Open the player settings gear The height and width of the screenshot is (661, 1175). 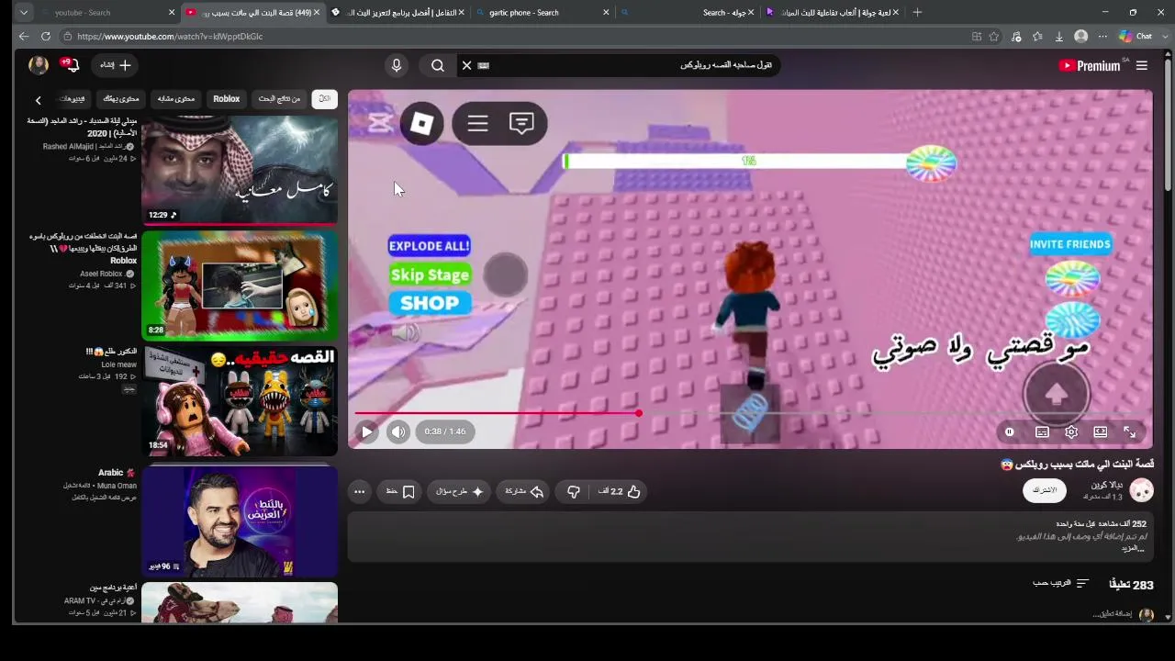[1071, 431]
